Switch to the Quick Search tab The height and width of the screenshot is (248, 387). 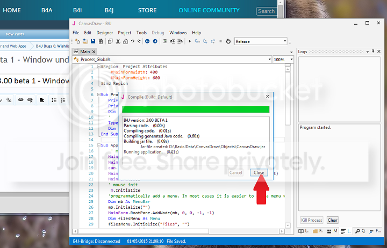360,231
